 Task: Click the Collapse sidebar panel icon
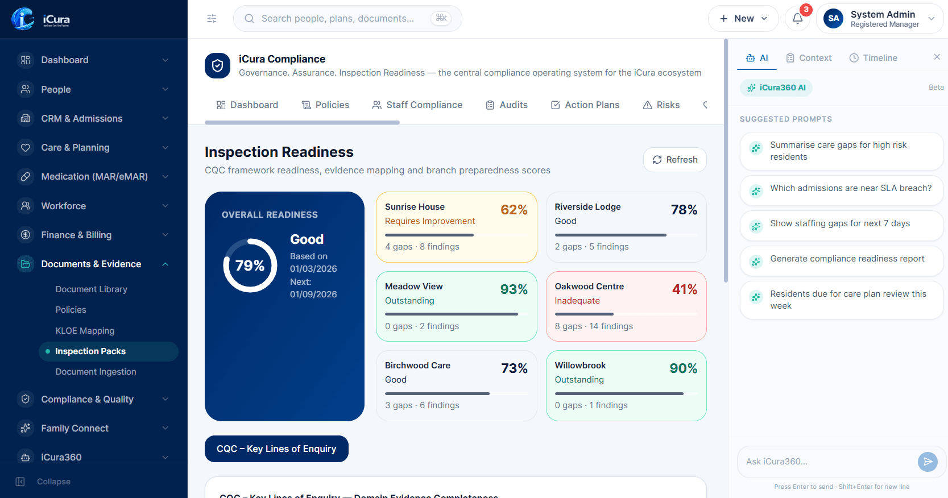pyautogui.click(x=20, y=482)
